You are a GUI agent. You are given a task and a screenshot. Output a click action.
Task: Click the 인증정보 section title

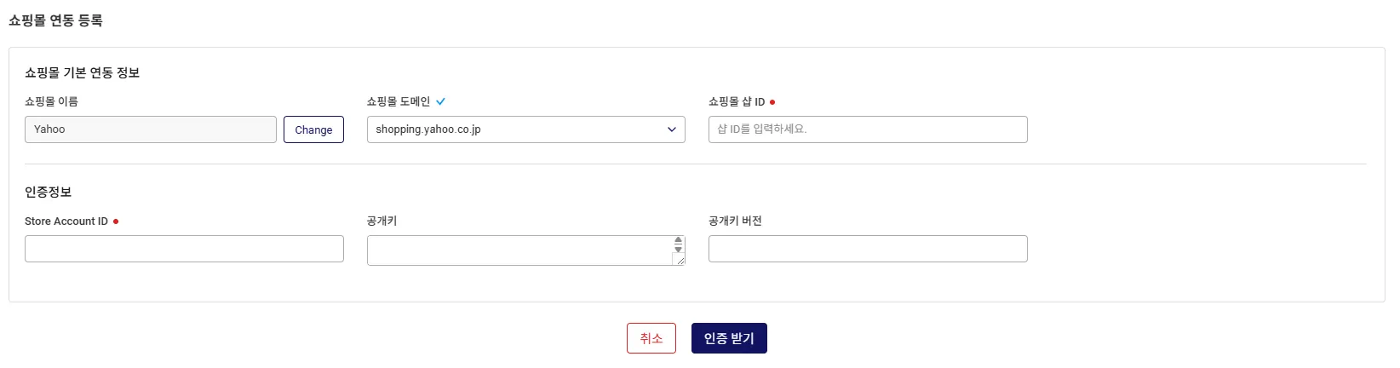click(48, 192)
